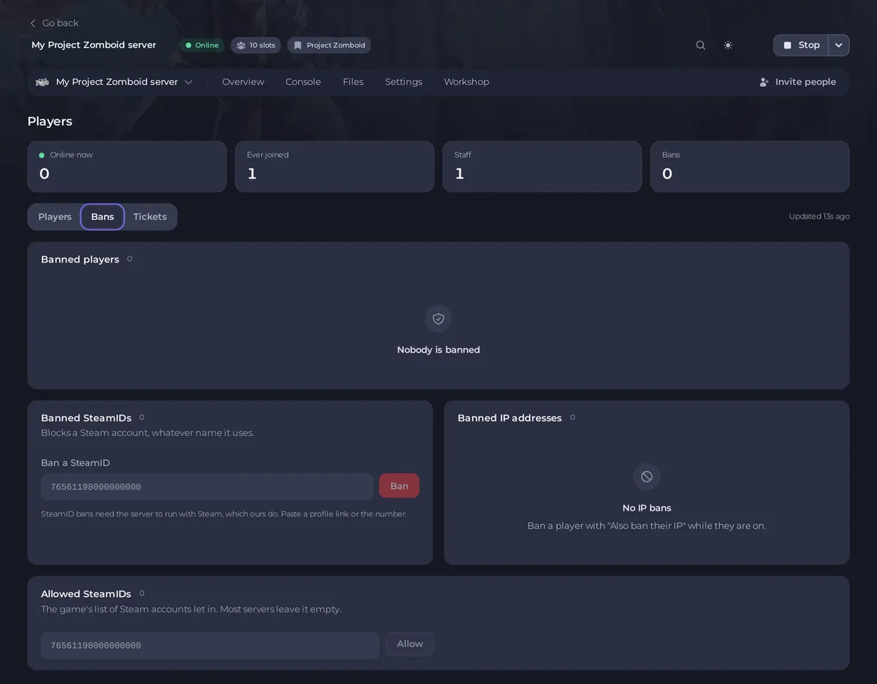Click the Go back chevron arrow

pos(33,23)
